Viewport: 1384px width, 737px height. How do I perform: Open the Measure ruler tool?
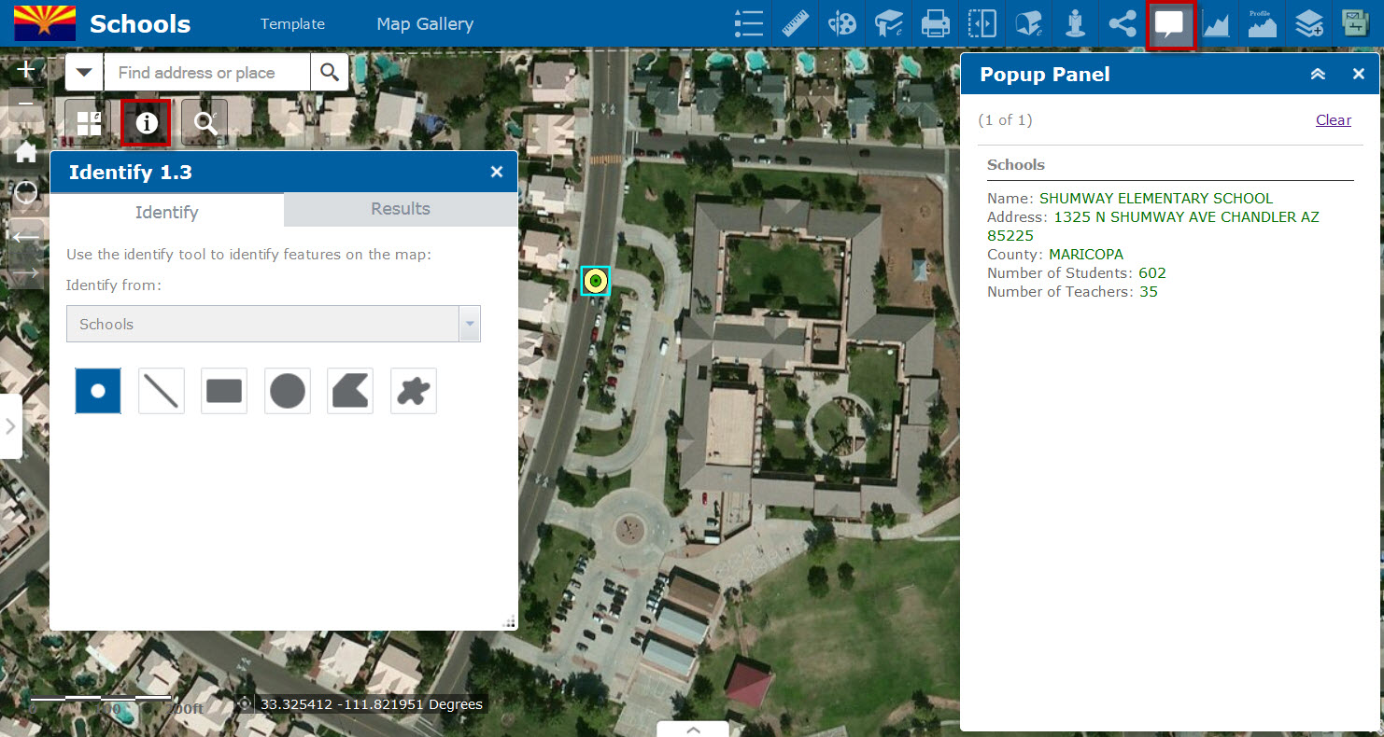[x=796, y=22]
